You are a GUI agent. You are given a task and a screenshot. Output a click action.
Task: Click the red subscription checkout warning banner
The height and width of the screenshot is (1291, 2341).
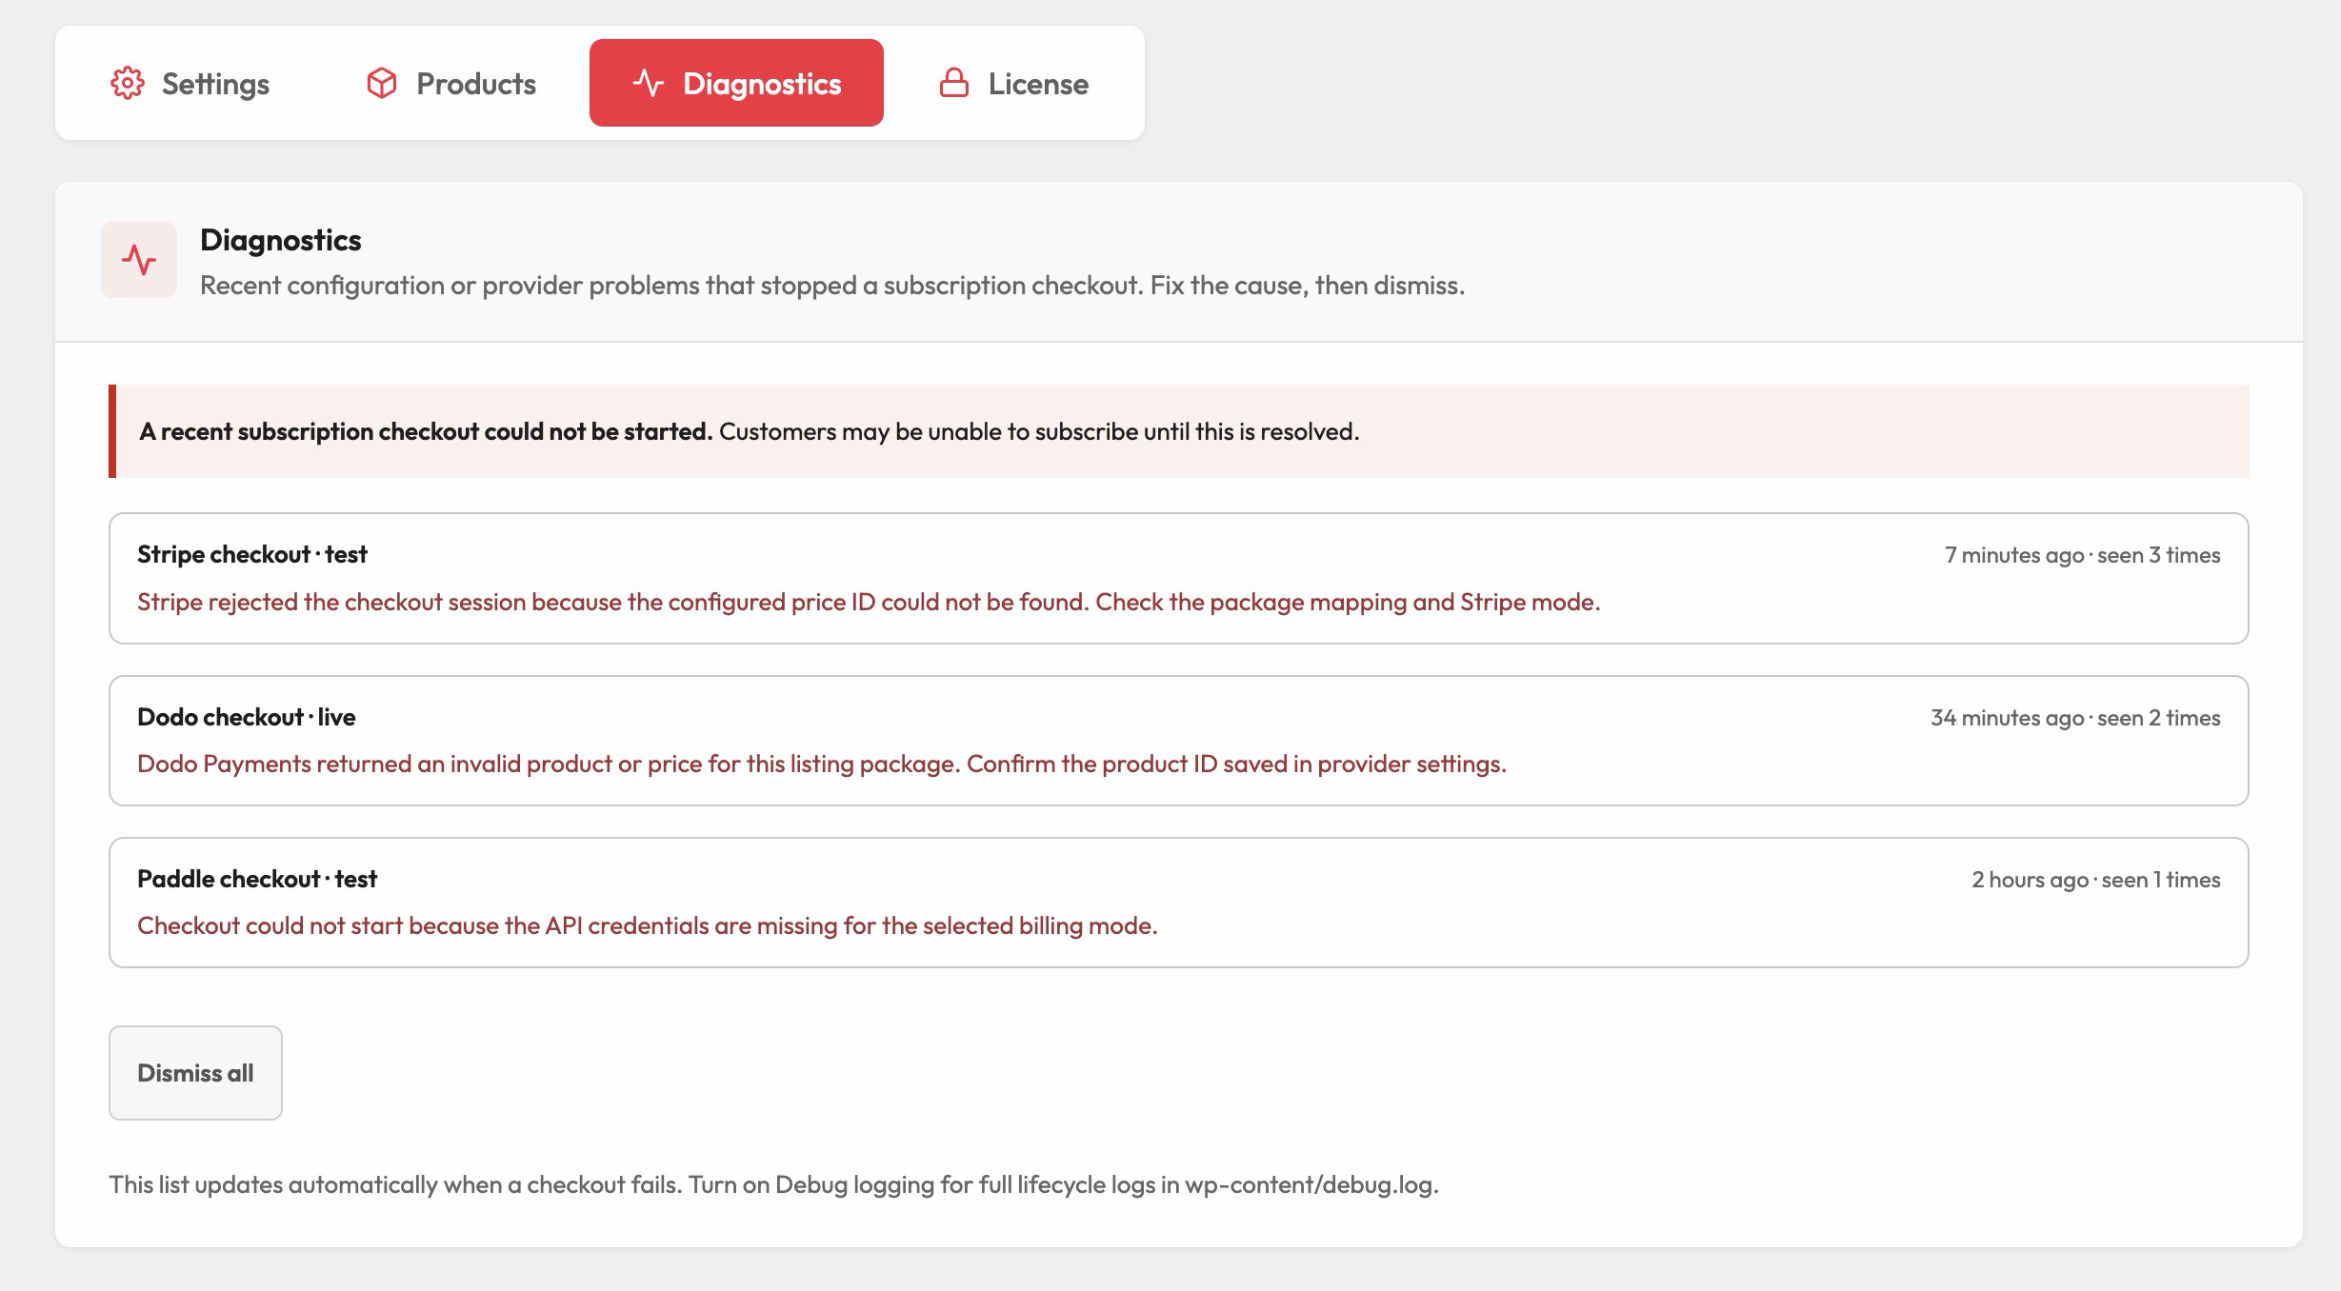(x=1179, y=431)
